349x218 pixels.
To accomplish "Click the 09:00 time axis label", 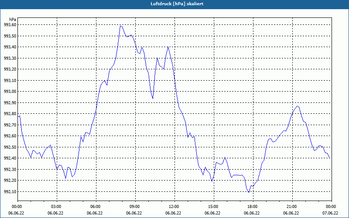I will click(135, 206).
